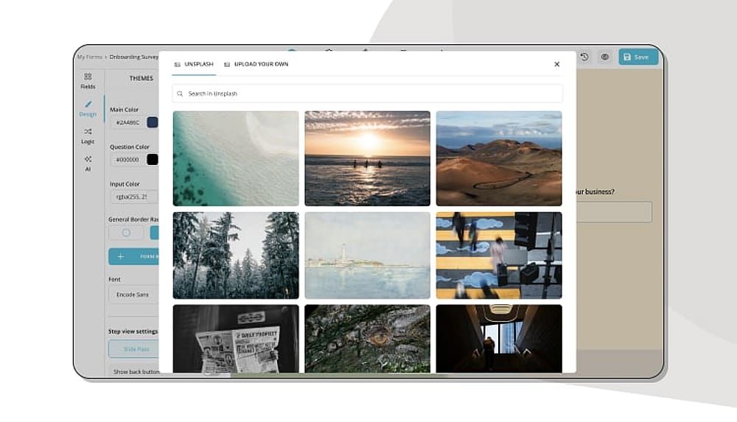Viewport: 737px width, 422px height.
Task: Click the business question answer field
Action: tap(614, 212)
